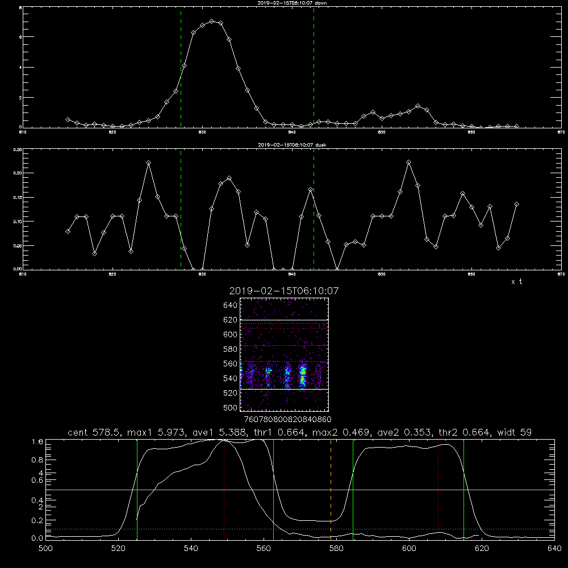Image resolution: width=568 pixels, height=568 pixels.
Task: Click the spectrogram x-axis tick labels 760–860
Action: 287,419
